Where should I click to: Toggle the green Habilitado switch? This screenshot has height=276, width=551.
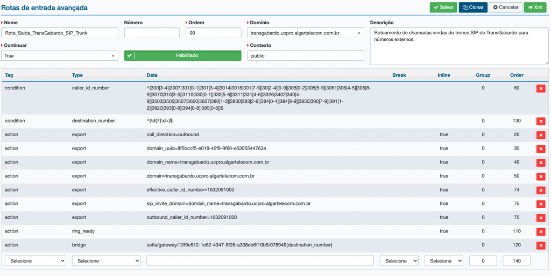click(x=182, y=55)
